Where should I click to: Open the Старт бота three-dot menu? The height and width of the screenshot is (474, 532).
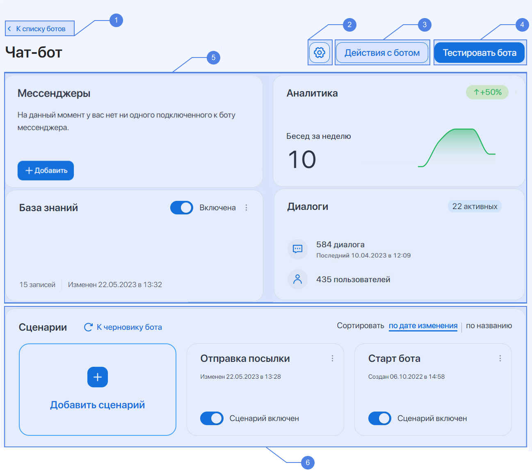[x=500, y=359]
